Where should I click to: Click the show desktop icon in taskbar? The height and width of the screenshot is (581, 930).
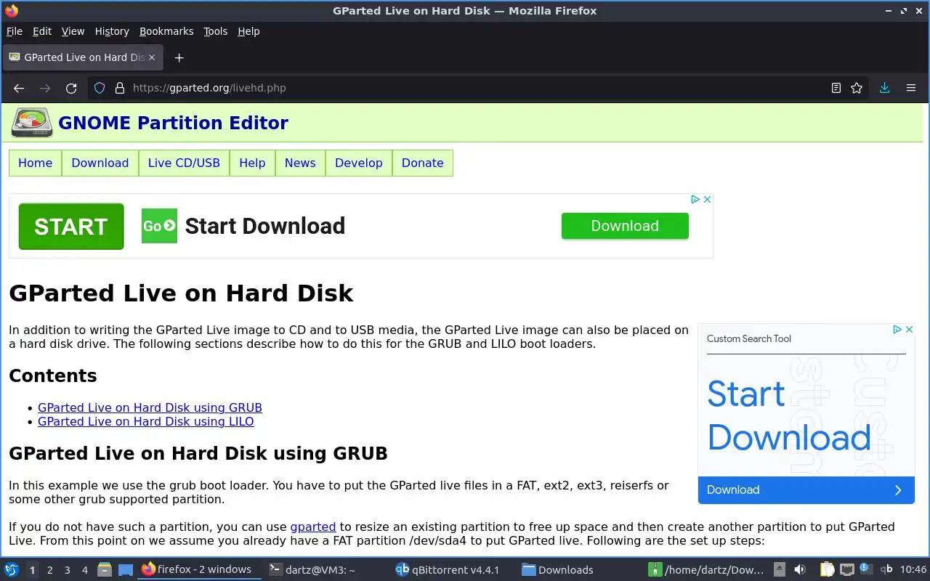[126, 569]
